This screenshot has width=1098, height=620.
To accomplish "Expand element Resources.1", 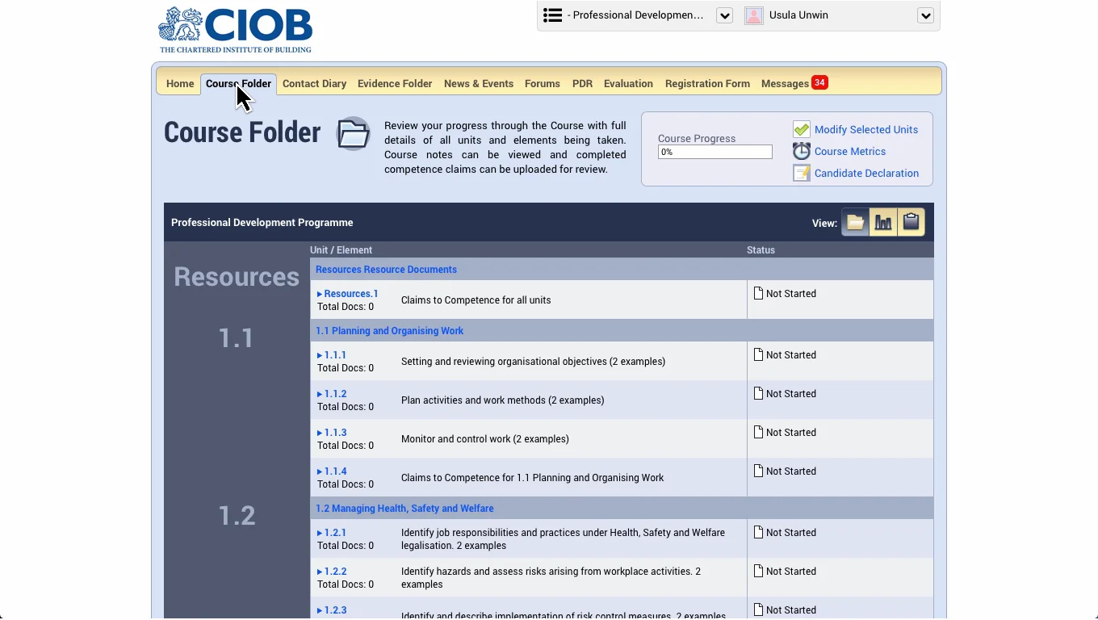I will (348, 294).
